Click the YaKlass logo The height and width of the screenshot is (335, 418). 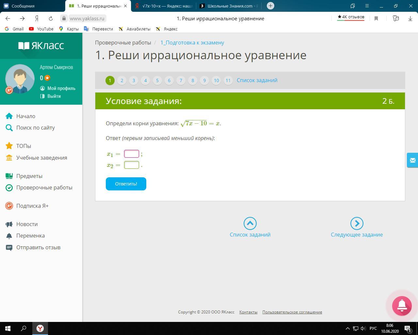point(41,45)
